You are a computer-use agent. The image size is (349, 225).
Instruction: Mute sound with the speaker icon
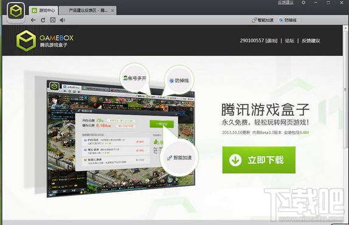coord(62,20)
